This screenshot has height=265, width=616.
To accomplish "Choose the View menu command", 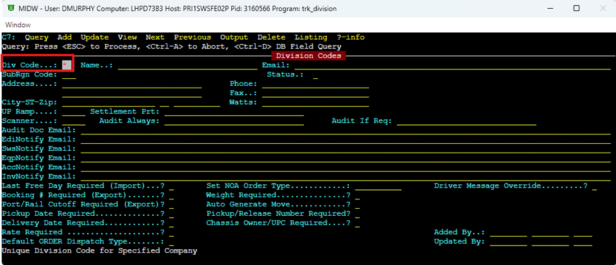I will pos(127,37).
